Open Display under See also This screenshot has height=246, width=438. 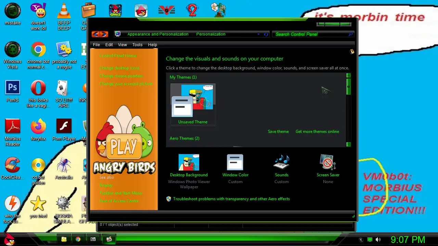coord(106,185)
